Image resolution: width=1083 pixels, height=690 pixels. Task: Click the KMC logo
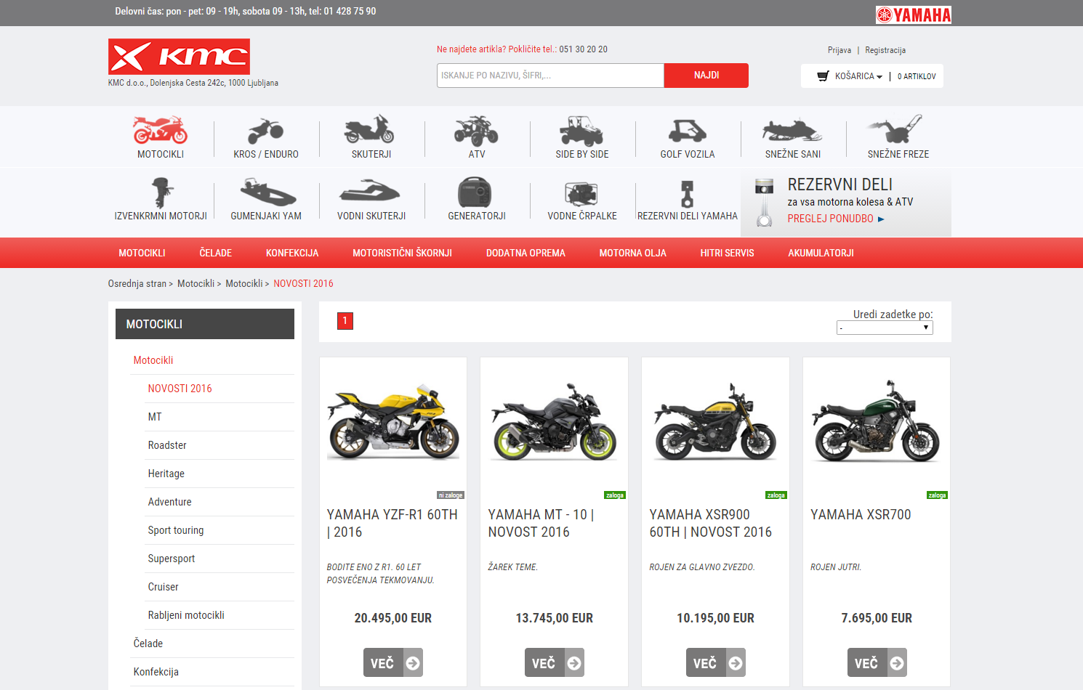(179, 57)
